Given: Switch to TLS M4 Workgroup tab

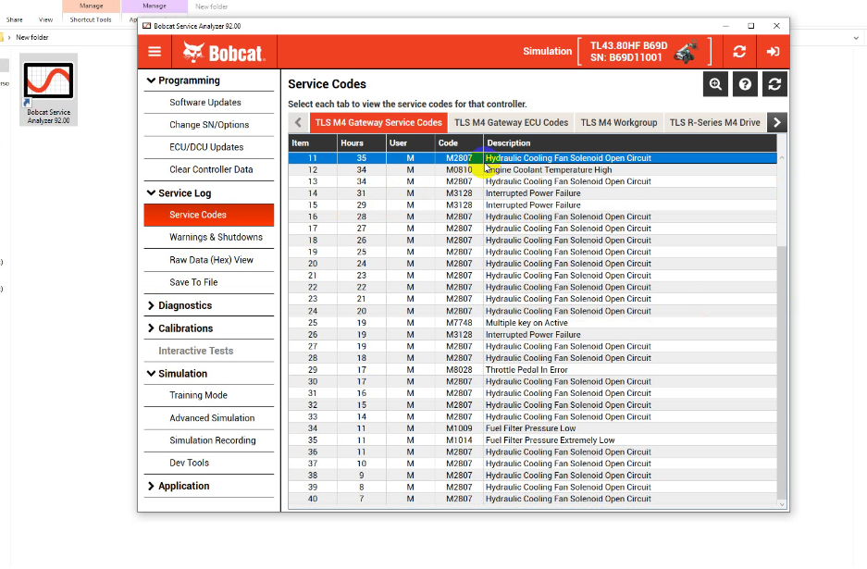Looking at the screenshot, I should [619, 122].
